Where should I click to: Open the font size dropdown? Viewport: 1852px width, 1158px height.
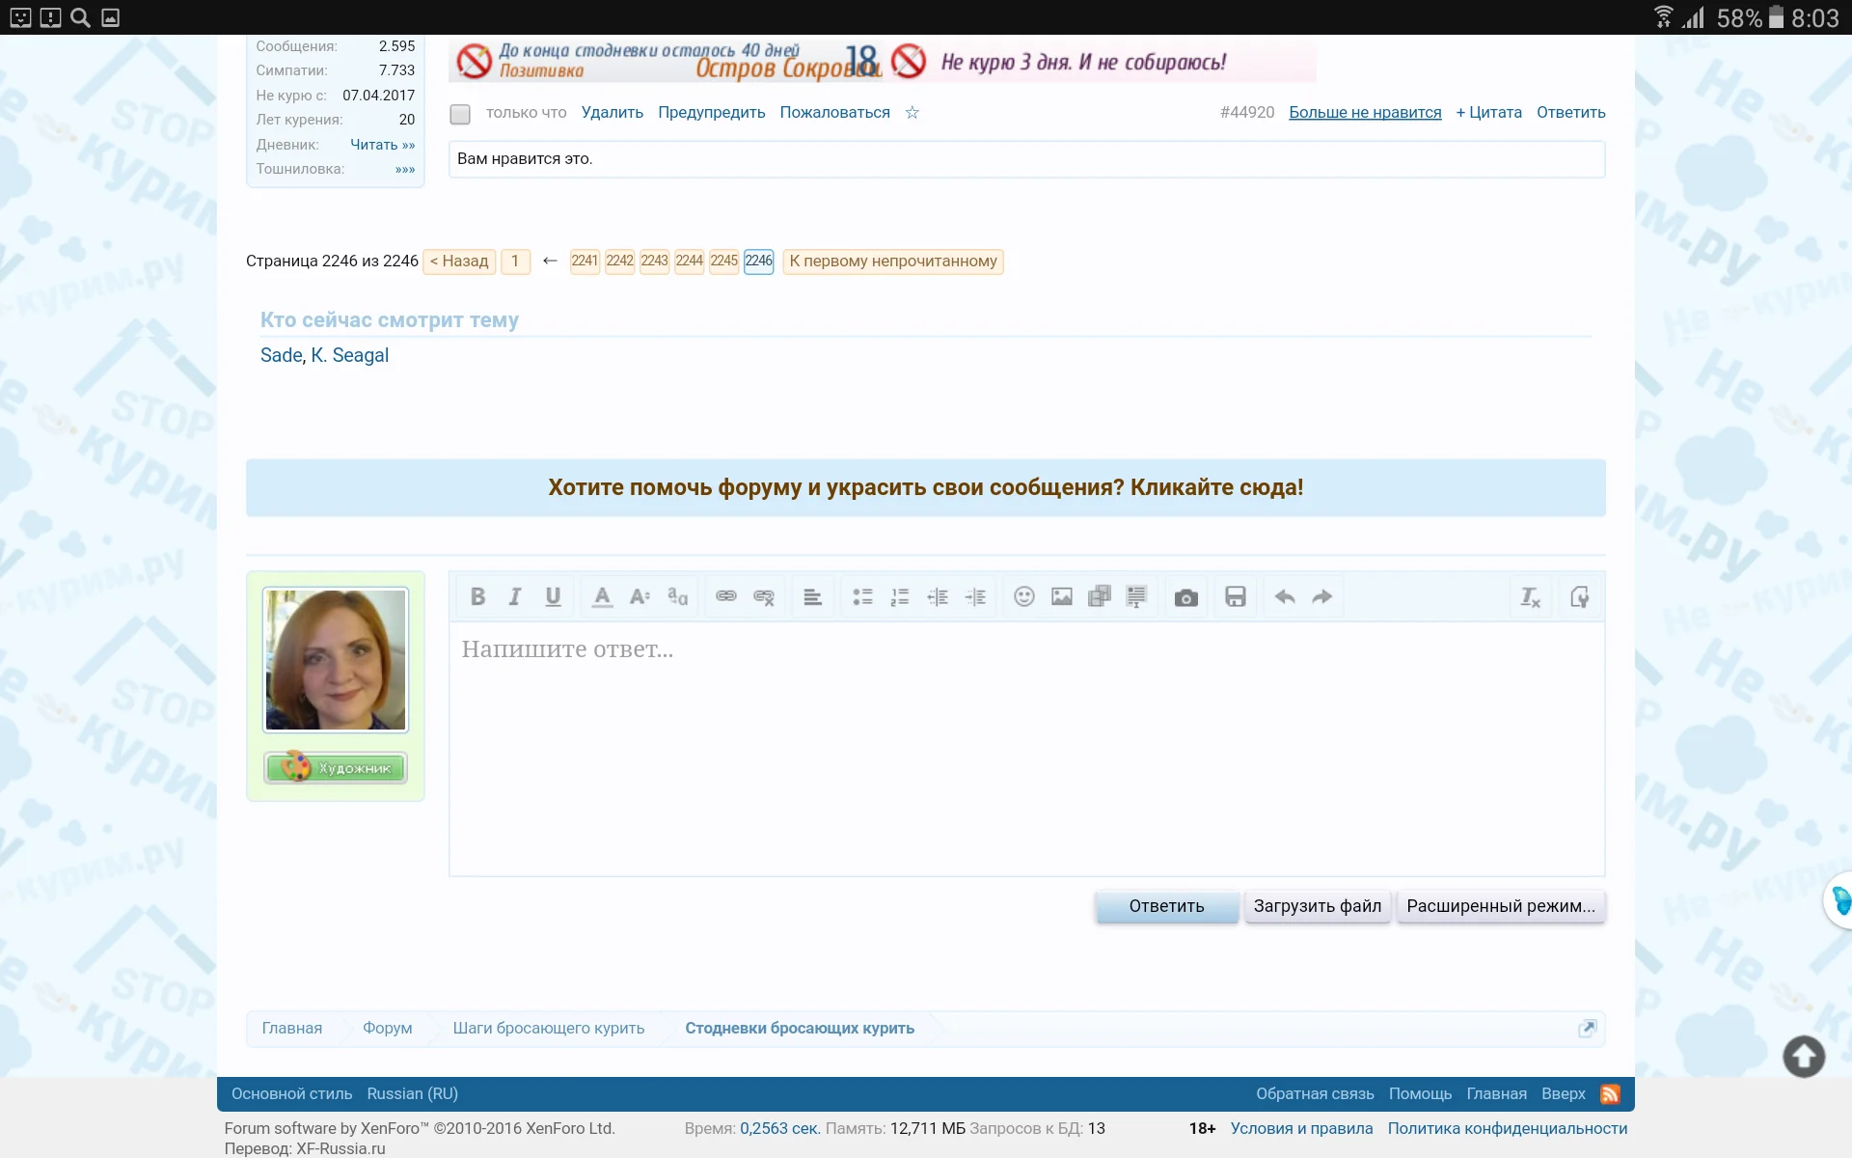click(640, 596)
